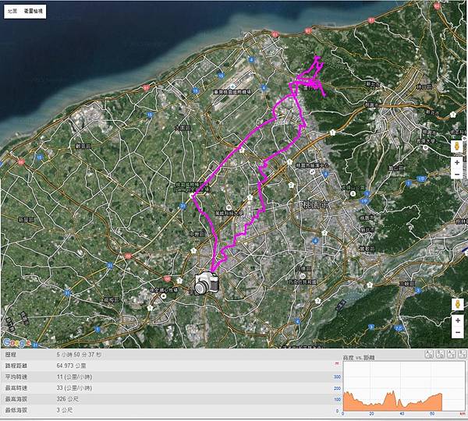Select the '64.973 公里' distance value
Screen dimensions: 468x421
tap(71, 366)
